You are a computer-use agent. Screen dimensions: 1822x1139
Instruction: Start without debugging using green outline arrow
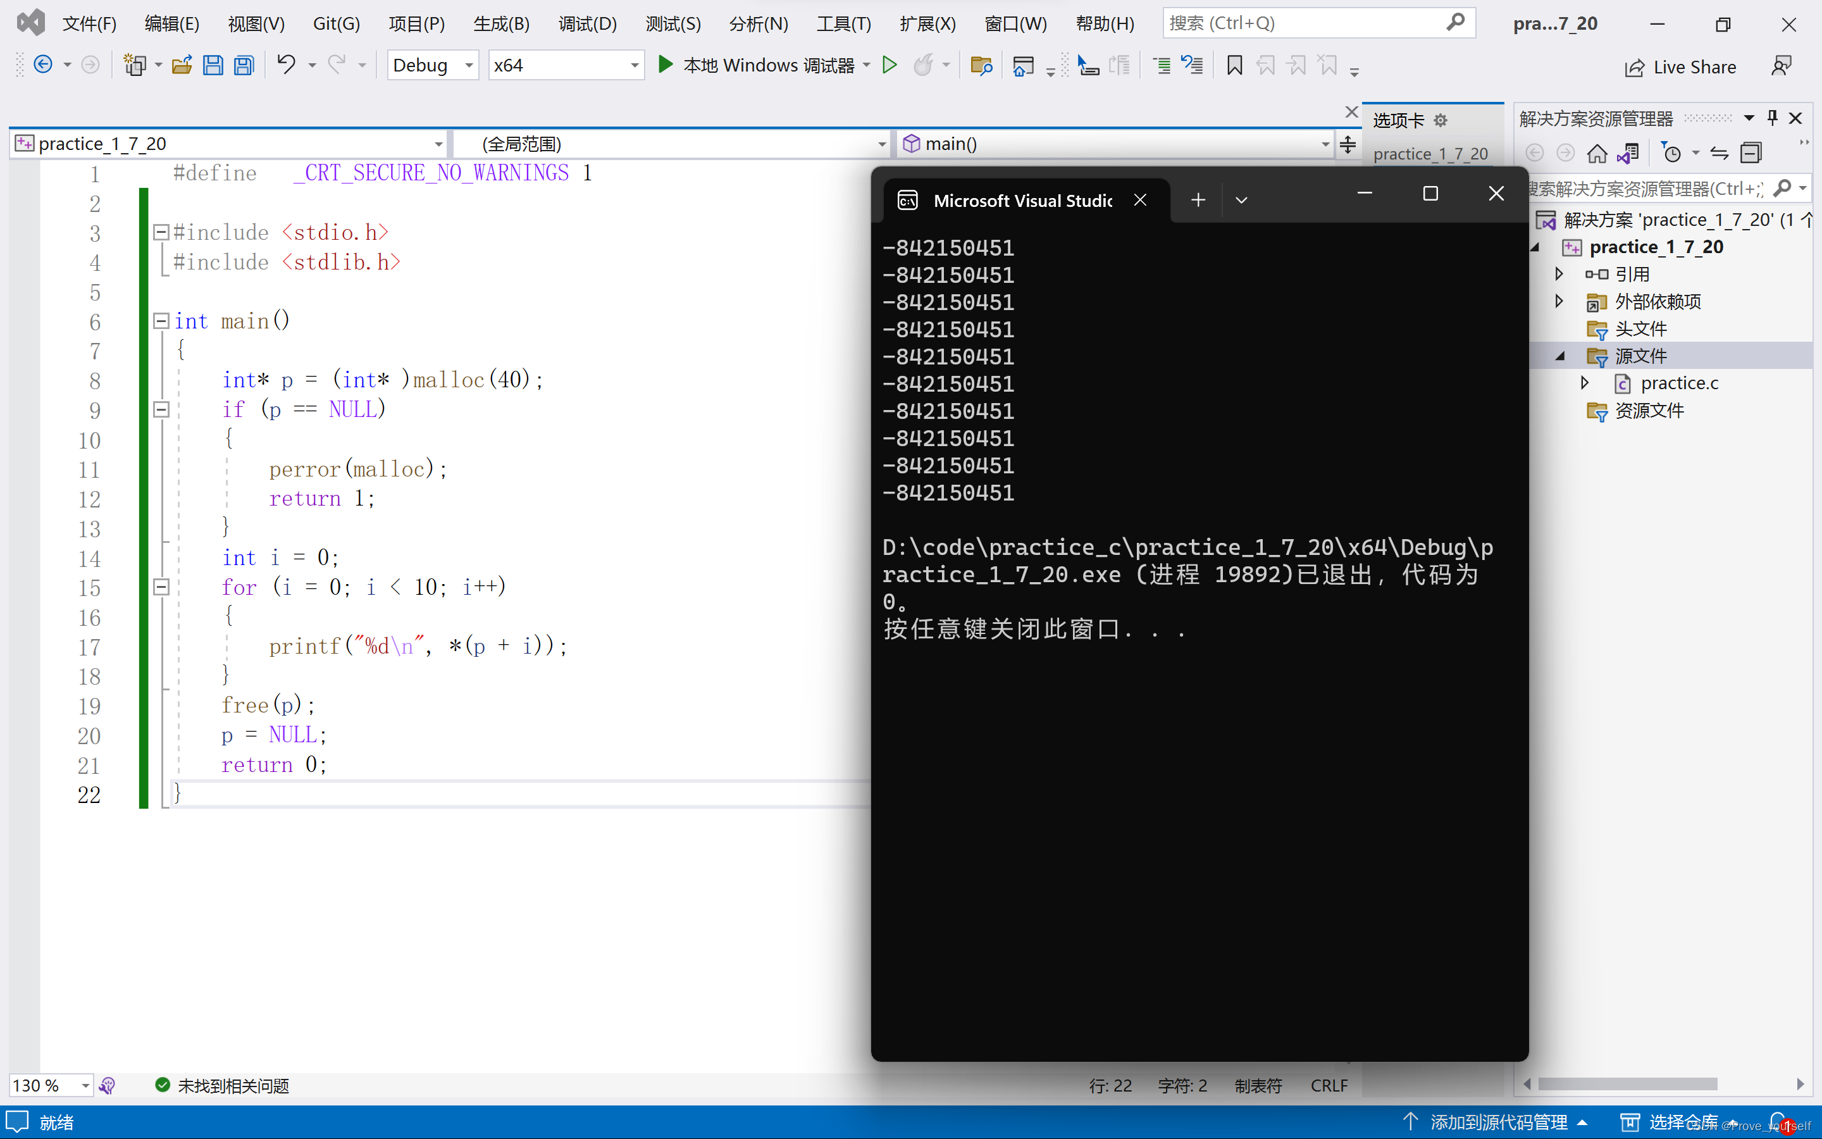tap(889, 66)
